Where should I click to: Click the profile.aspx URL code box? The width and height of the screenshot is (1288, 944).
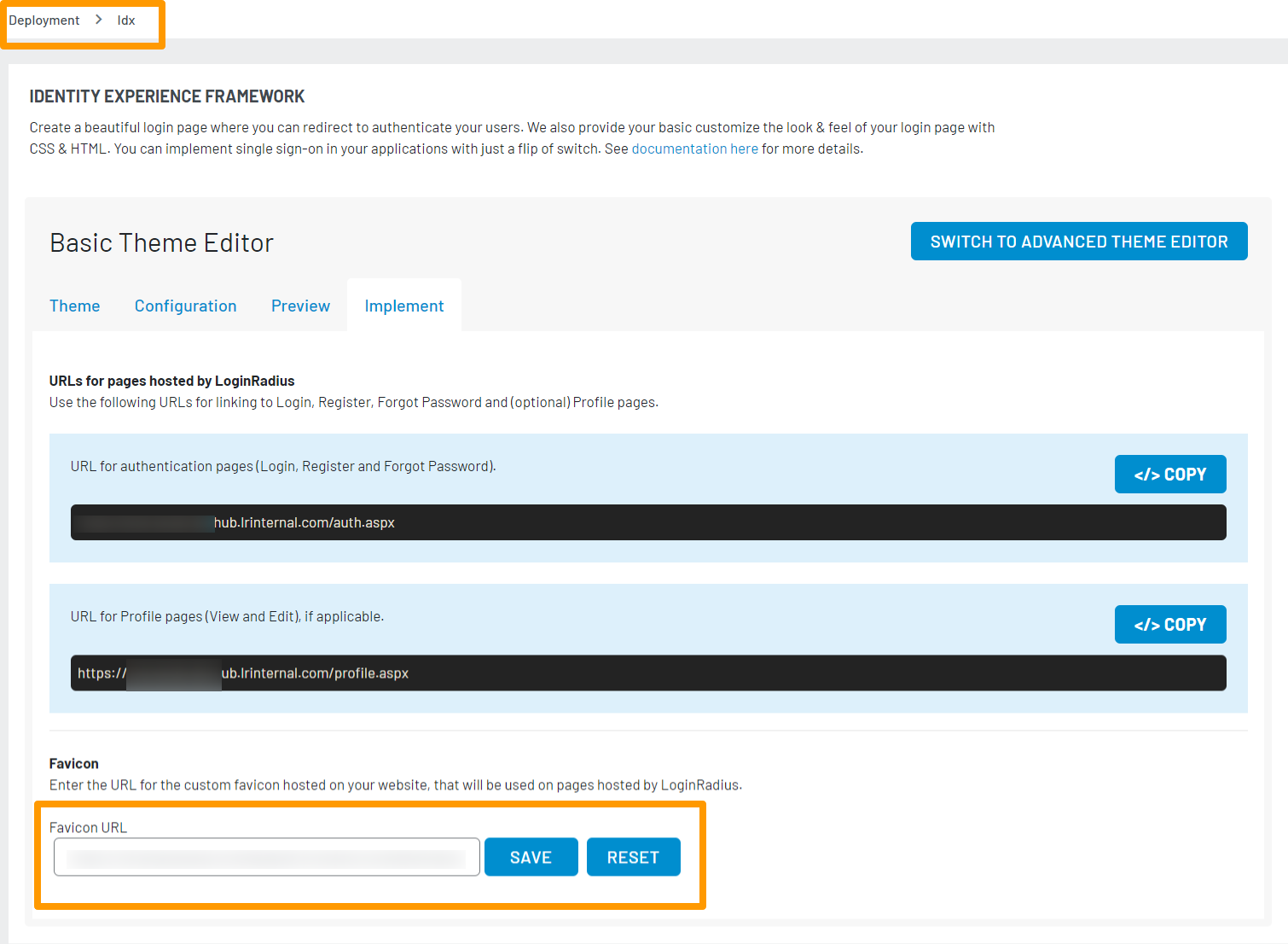(x=647, y=673)
